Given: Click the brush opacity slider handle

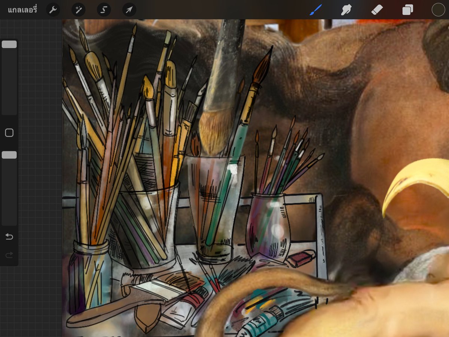Looking at the screenshot, I should click(x=9, y=155).
